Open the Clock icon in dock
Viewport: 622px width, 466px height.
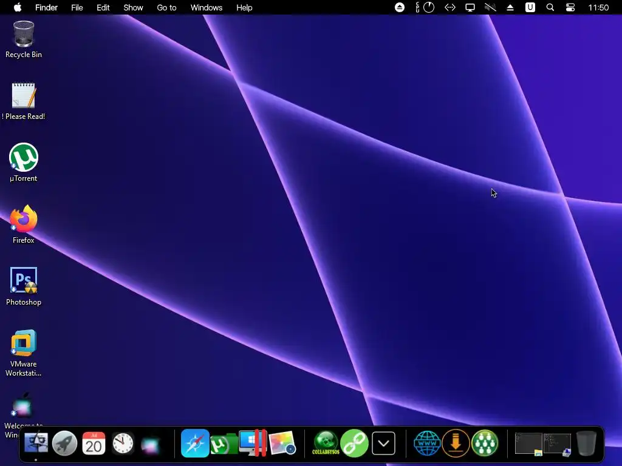(123, 443)
